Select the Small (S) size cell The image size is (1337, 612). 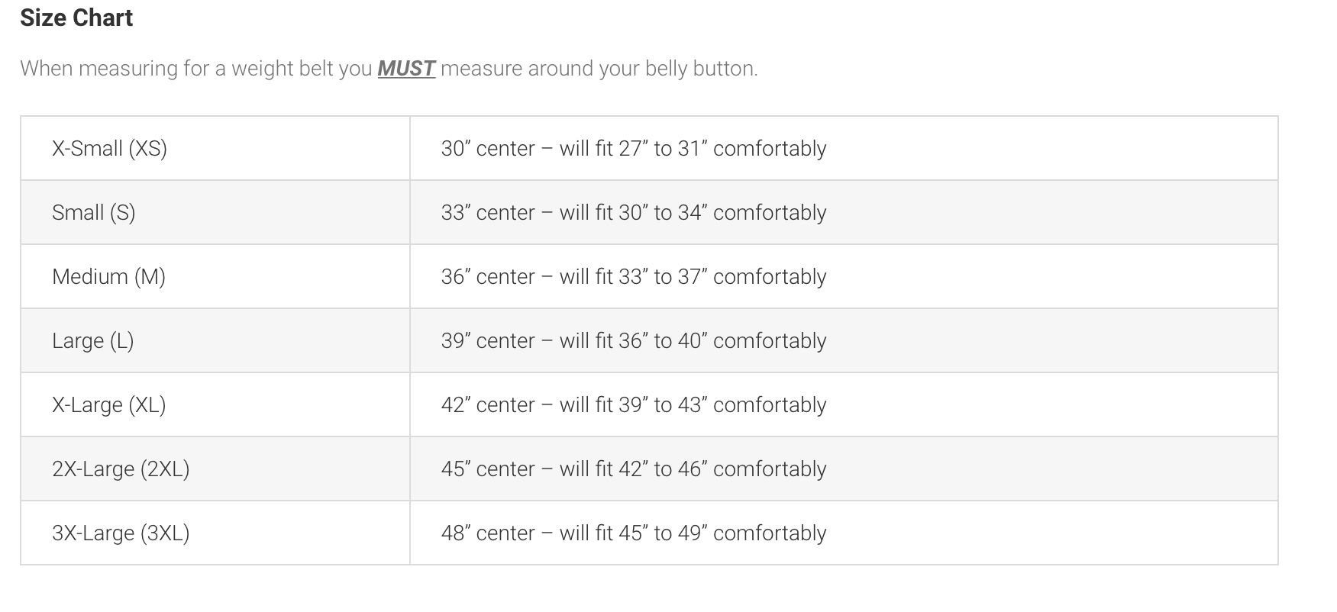(x=215, y=212)
